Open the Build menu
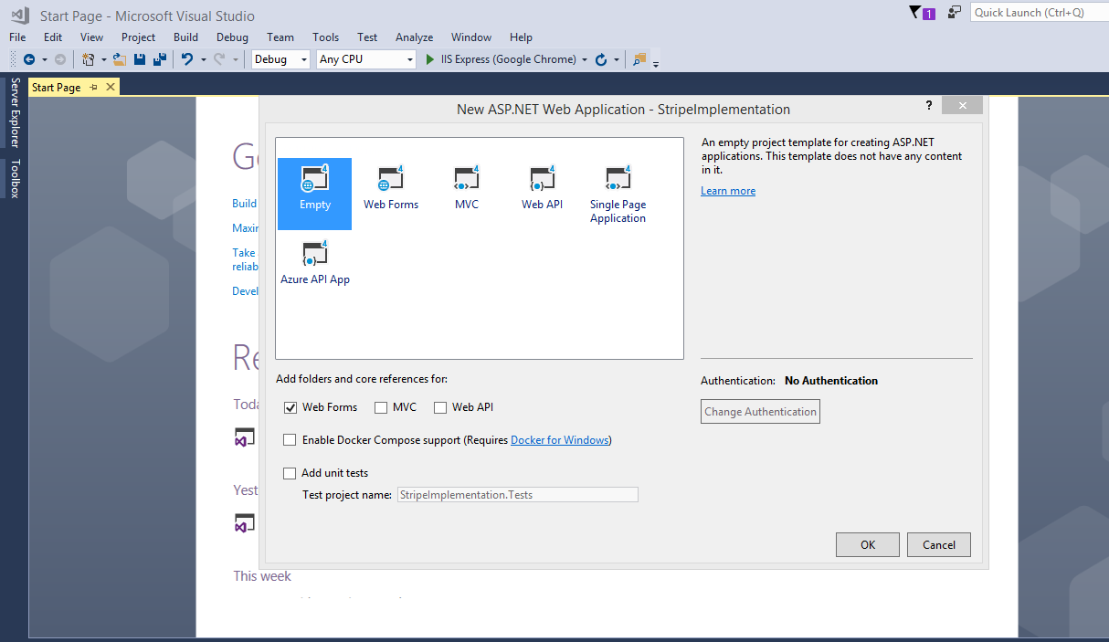 (185, 37)
